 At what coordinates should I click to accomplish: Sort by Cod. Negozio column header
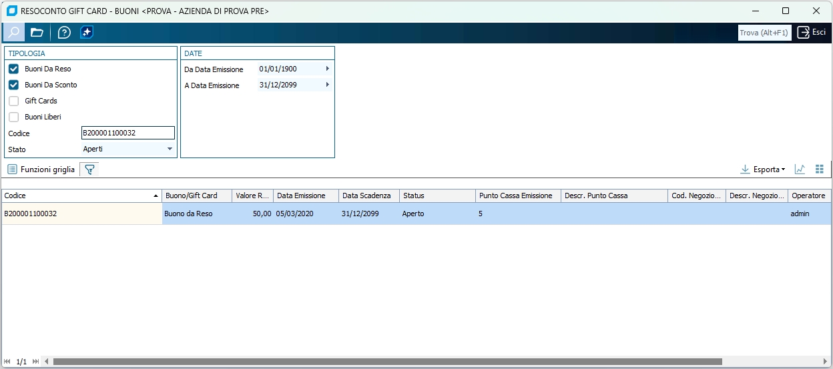697,196
